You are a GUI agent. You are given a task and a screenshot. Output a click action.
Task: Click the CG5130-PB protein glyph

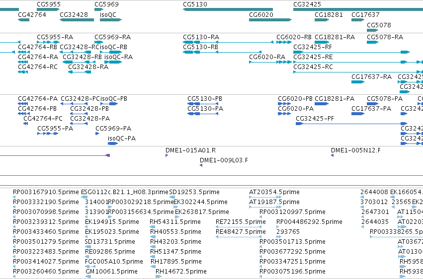tap(203, 104)
